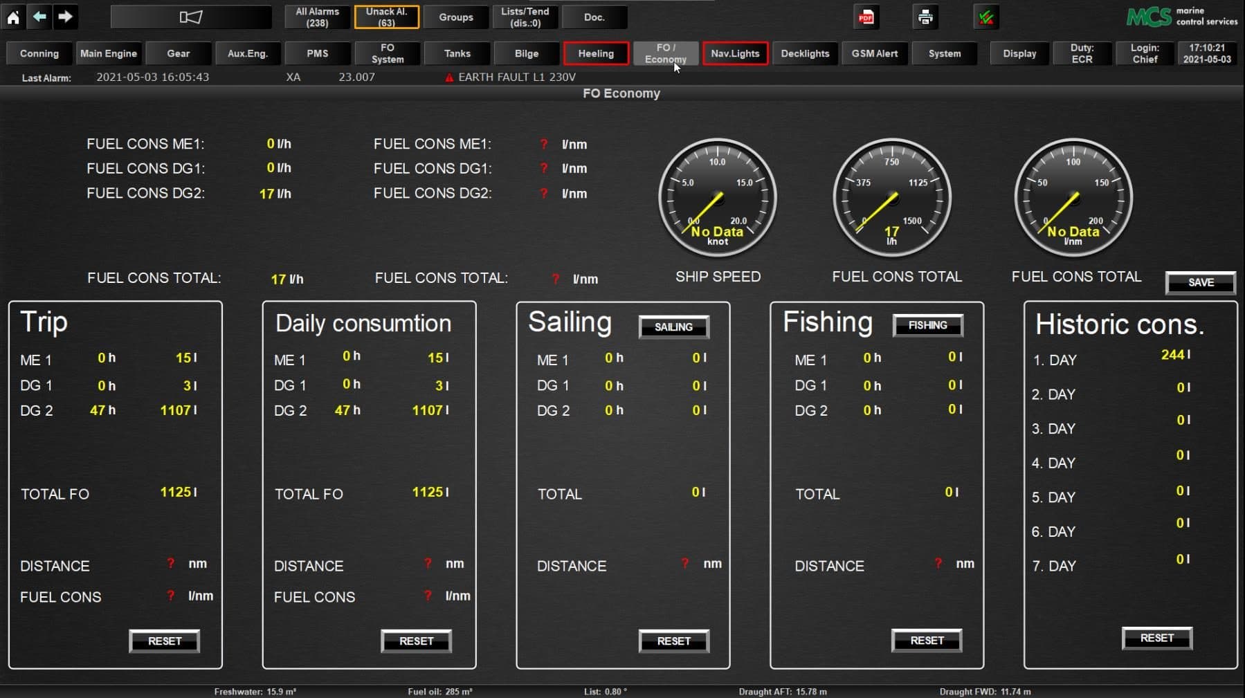The width and height of the screenshot is (1245, 698).
Task: Click the 1. DAY value 244 l
Action: (1176, 354)
